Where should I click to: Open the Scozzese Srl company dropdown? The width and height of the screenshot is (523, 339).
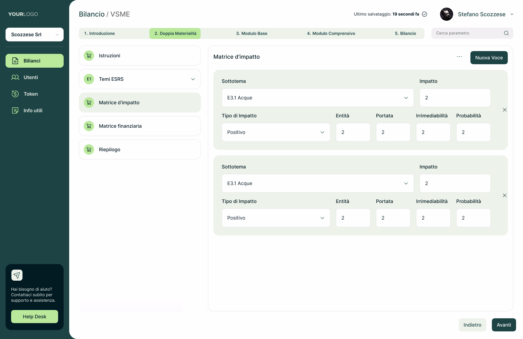35,35
